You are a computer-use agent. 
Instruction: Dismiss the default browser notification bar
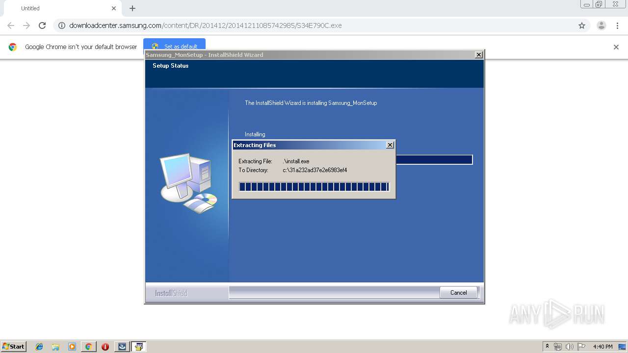coord(616,47)
